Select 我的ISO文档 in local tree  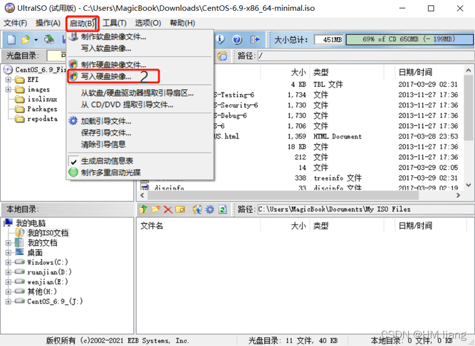coord(48,233)
